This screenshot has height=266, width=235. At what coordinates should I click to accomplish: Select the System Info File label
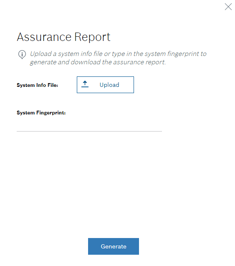click(x=37, y=85)
